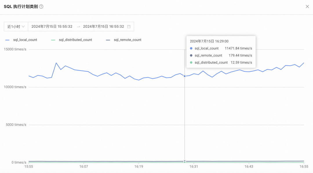Click the dark dot for sql_remote_count in tooltip
The width and height of the screenshot is (313, 173).
191,56
